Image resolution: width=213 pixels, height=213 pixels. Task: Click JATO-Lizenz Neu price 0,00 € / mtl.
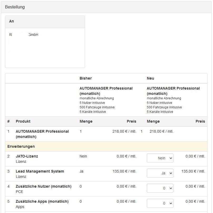point(195,156)
